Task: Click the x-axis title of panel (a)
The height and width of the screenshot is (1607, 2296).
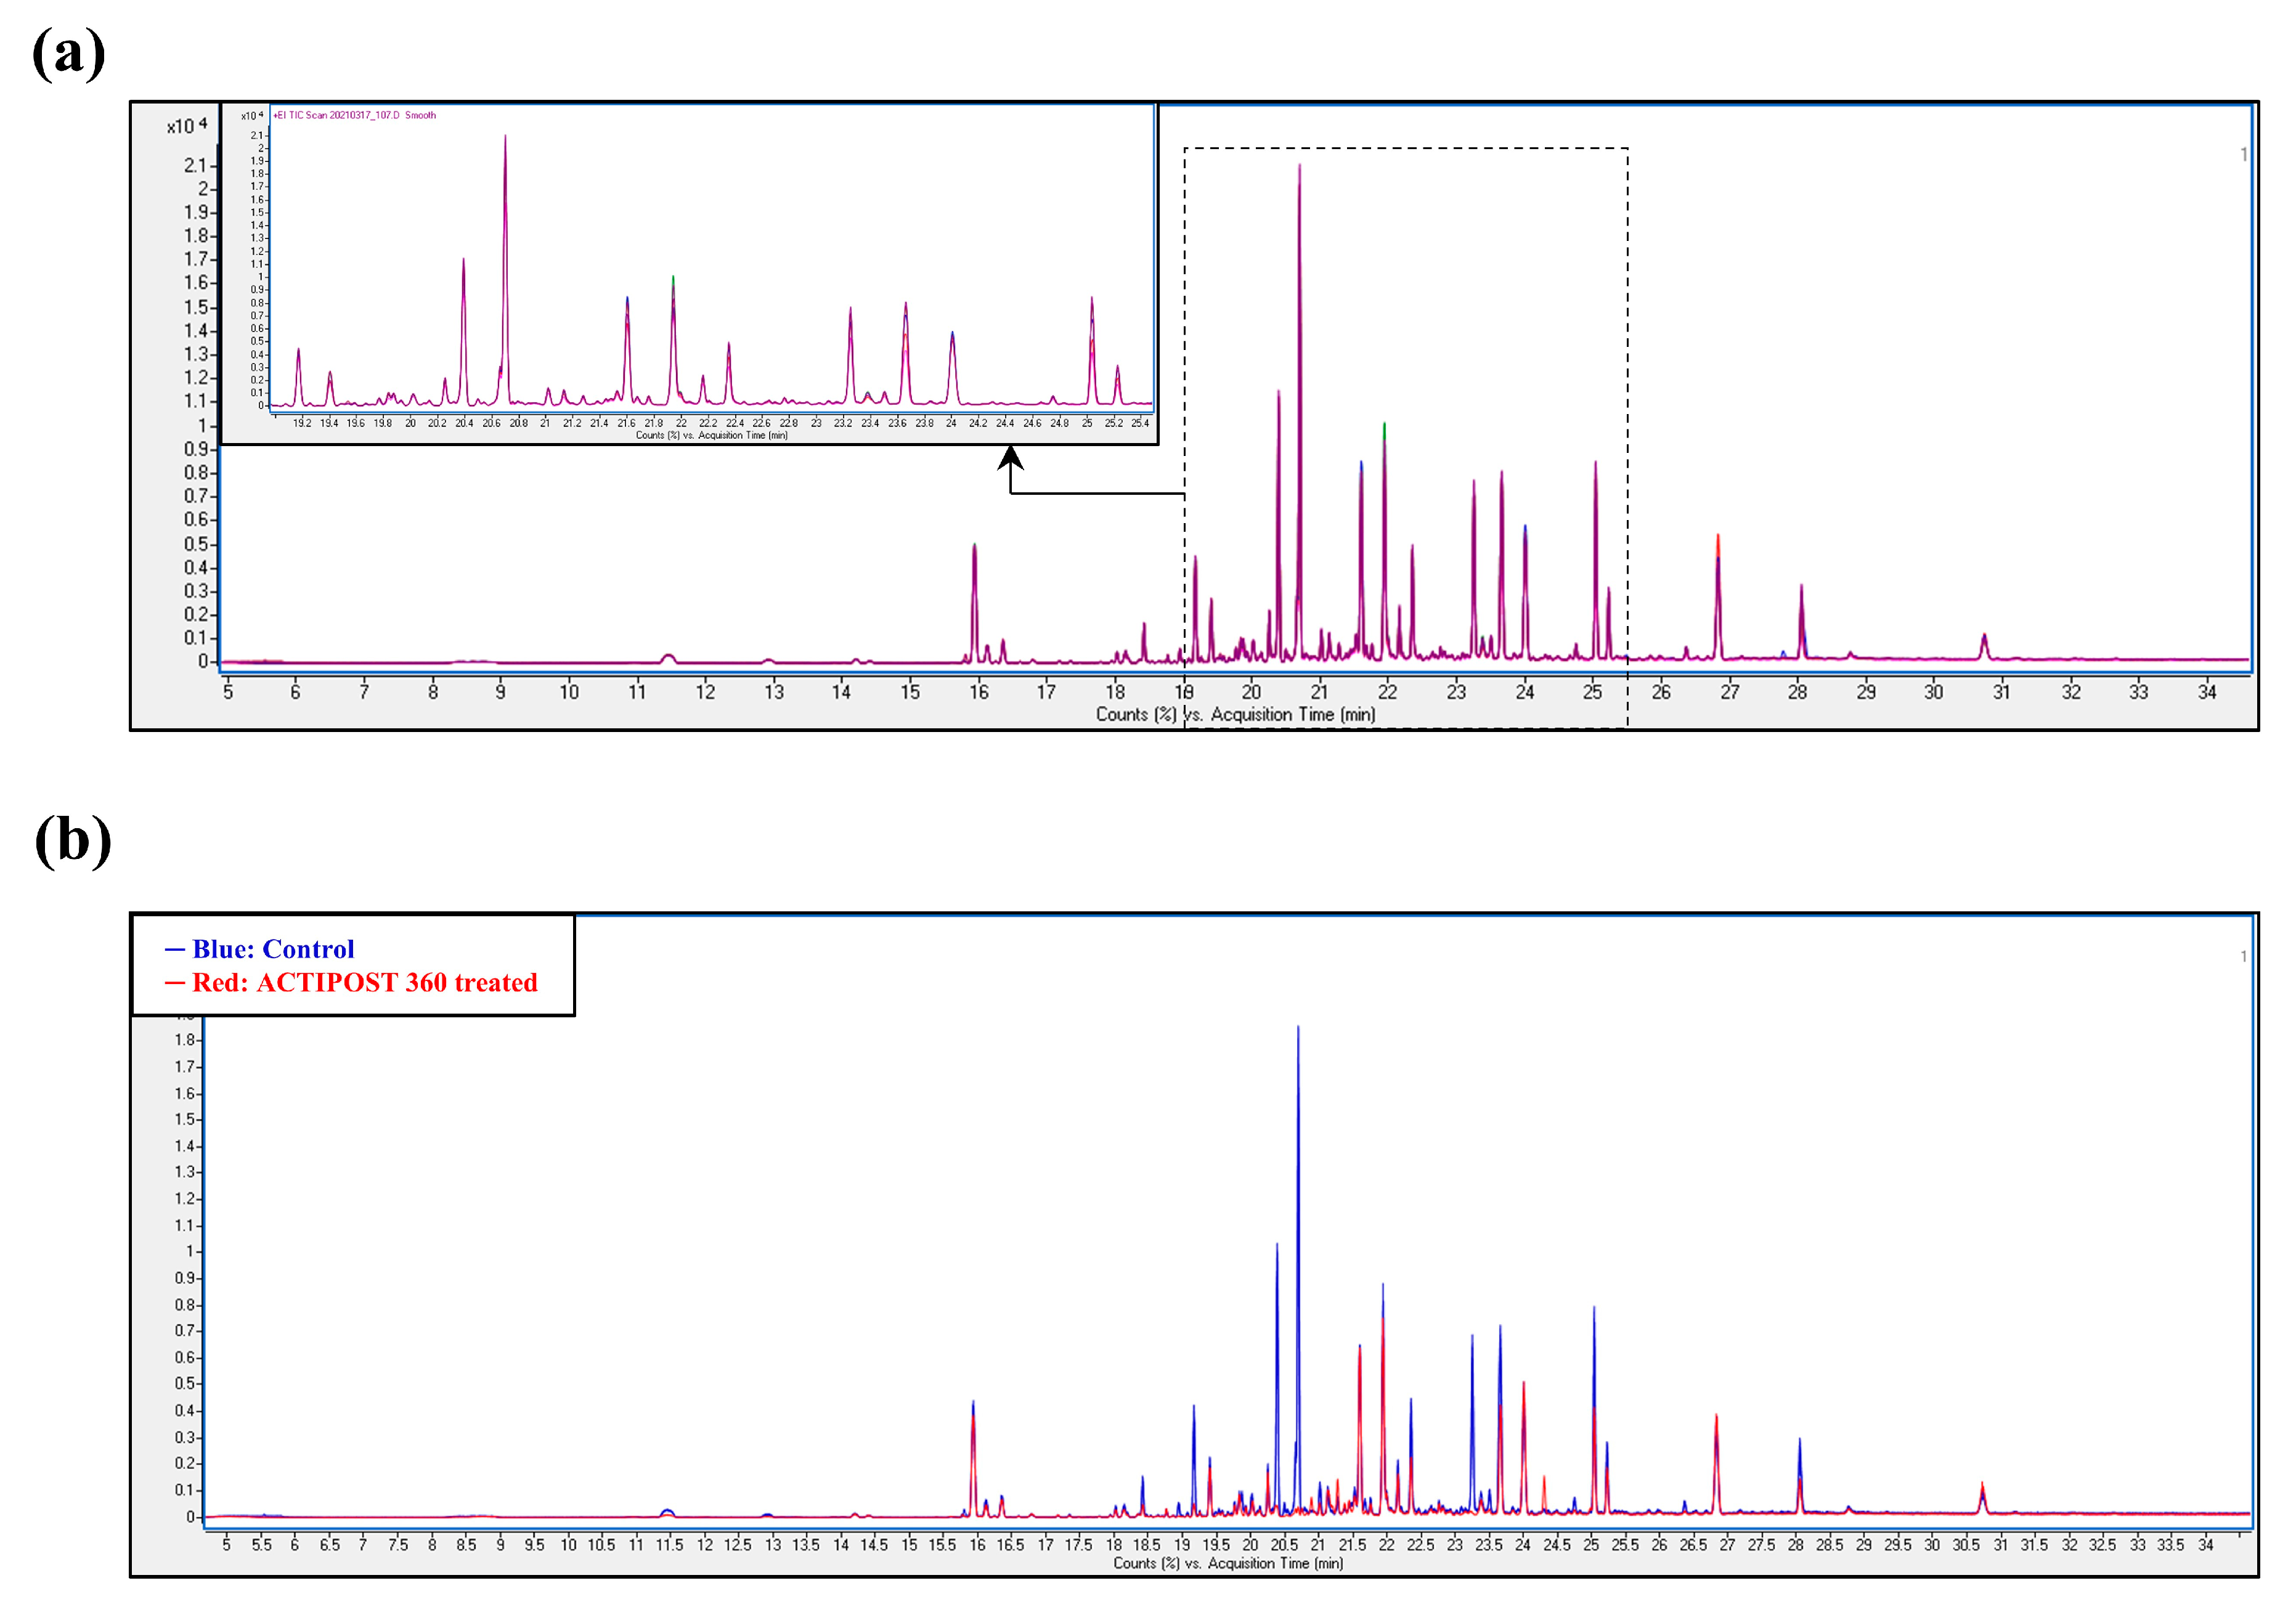Action: click(1235, 714)
